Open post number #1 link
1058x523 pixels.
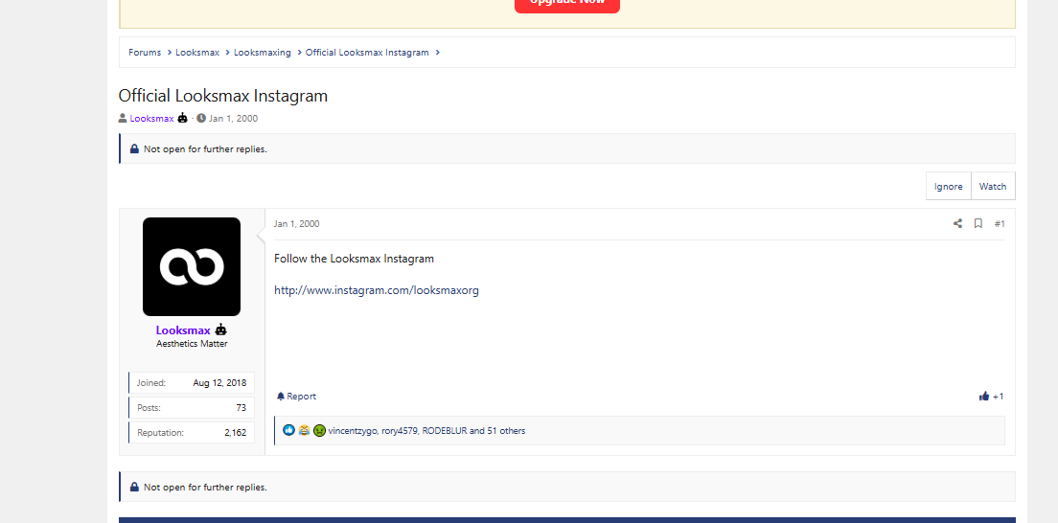pos(1000,223)
